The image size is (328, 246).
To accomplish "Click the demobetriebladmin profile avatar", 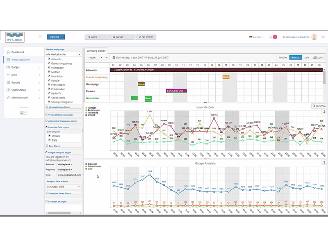I will [314, 37].
